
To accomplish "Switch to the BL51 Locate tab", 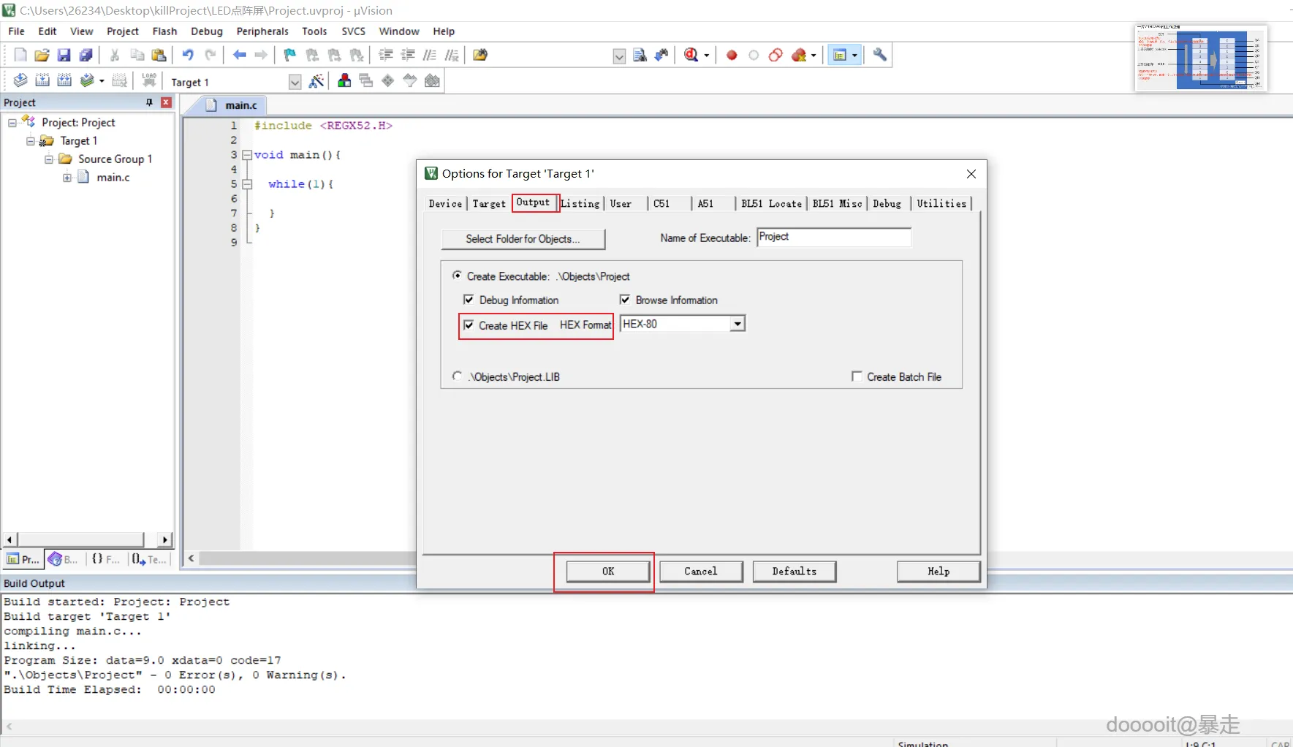I will (x=771, y=204).
